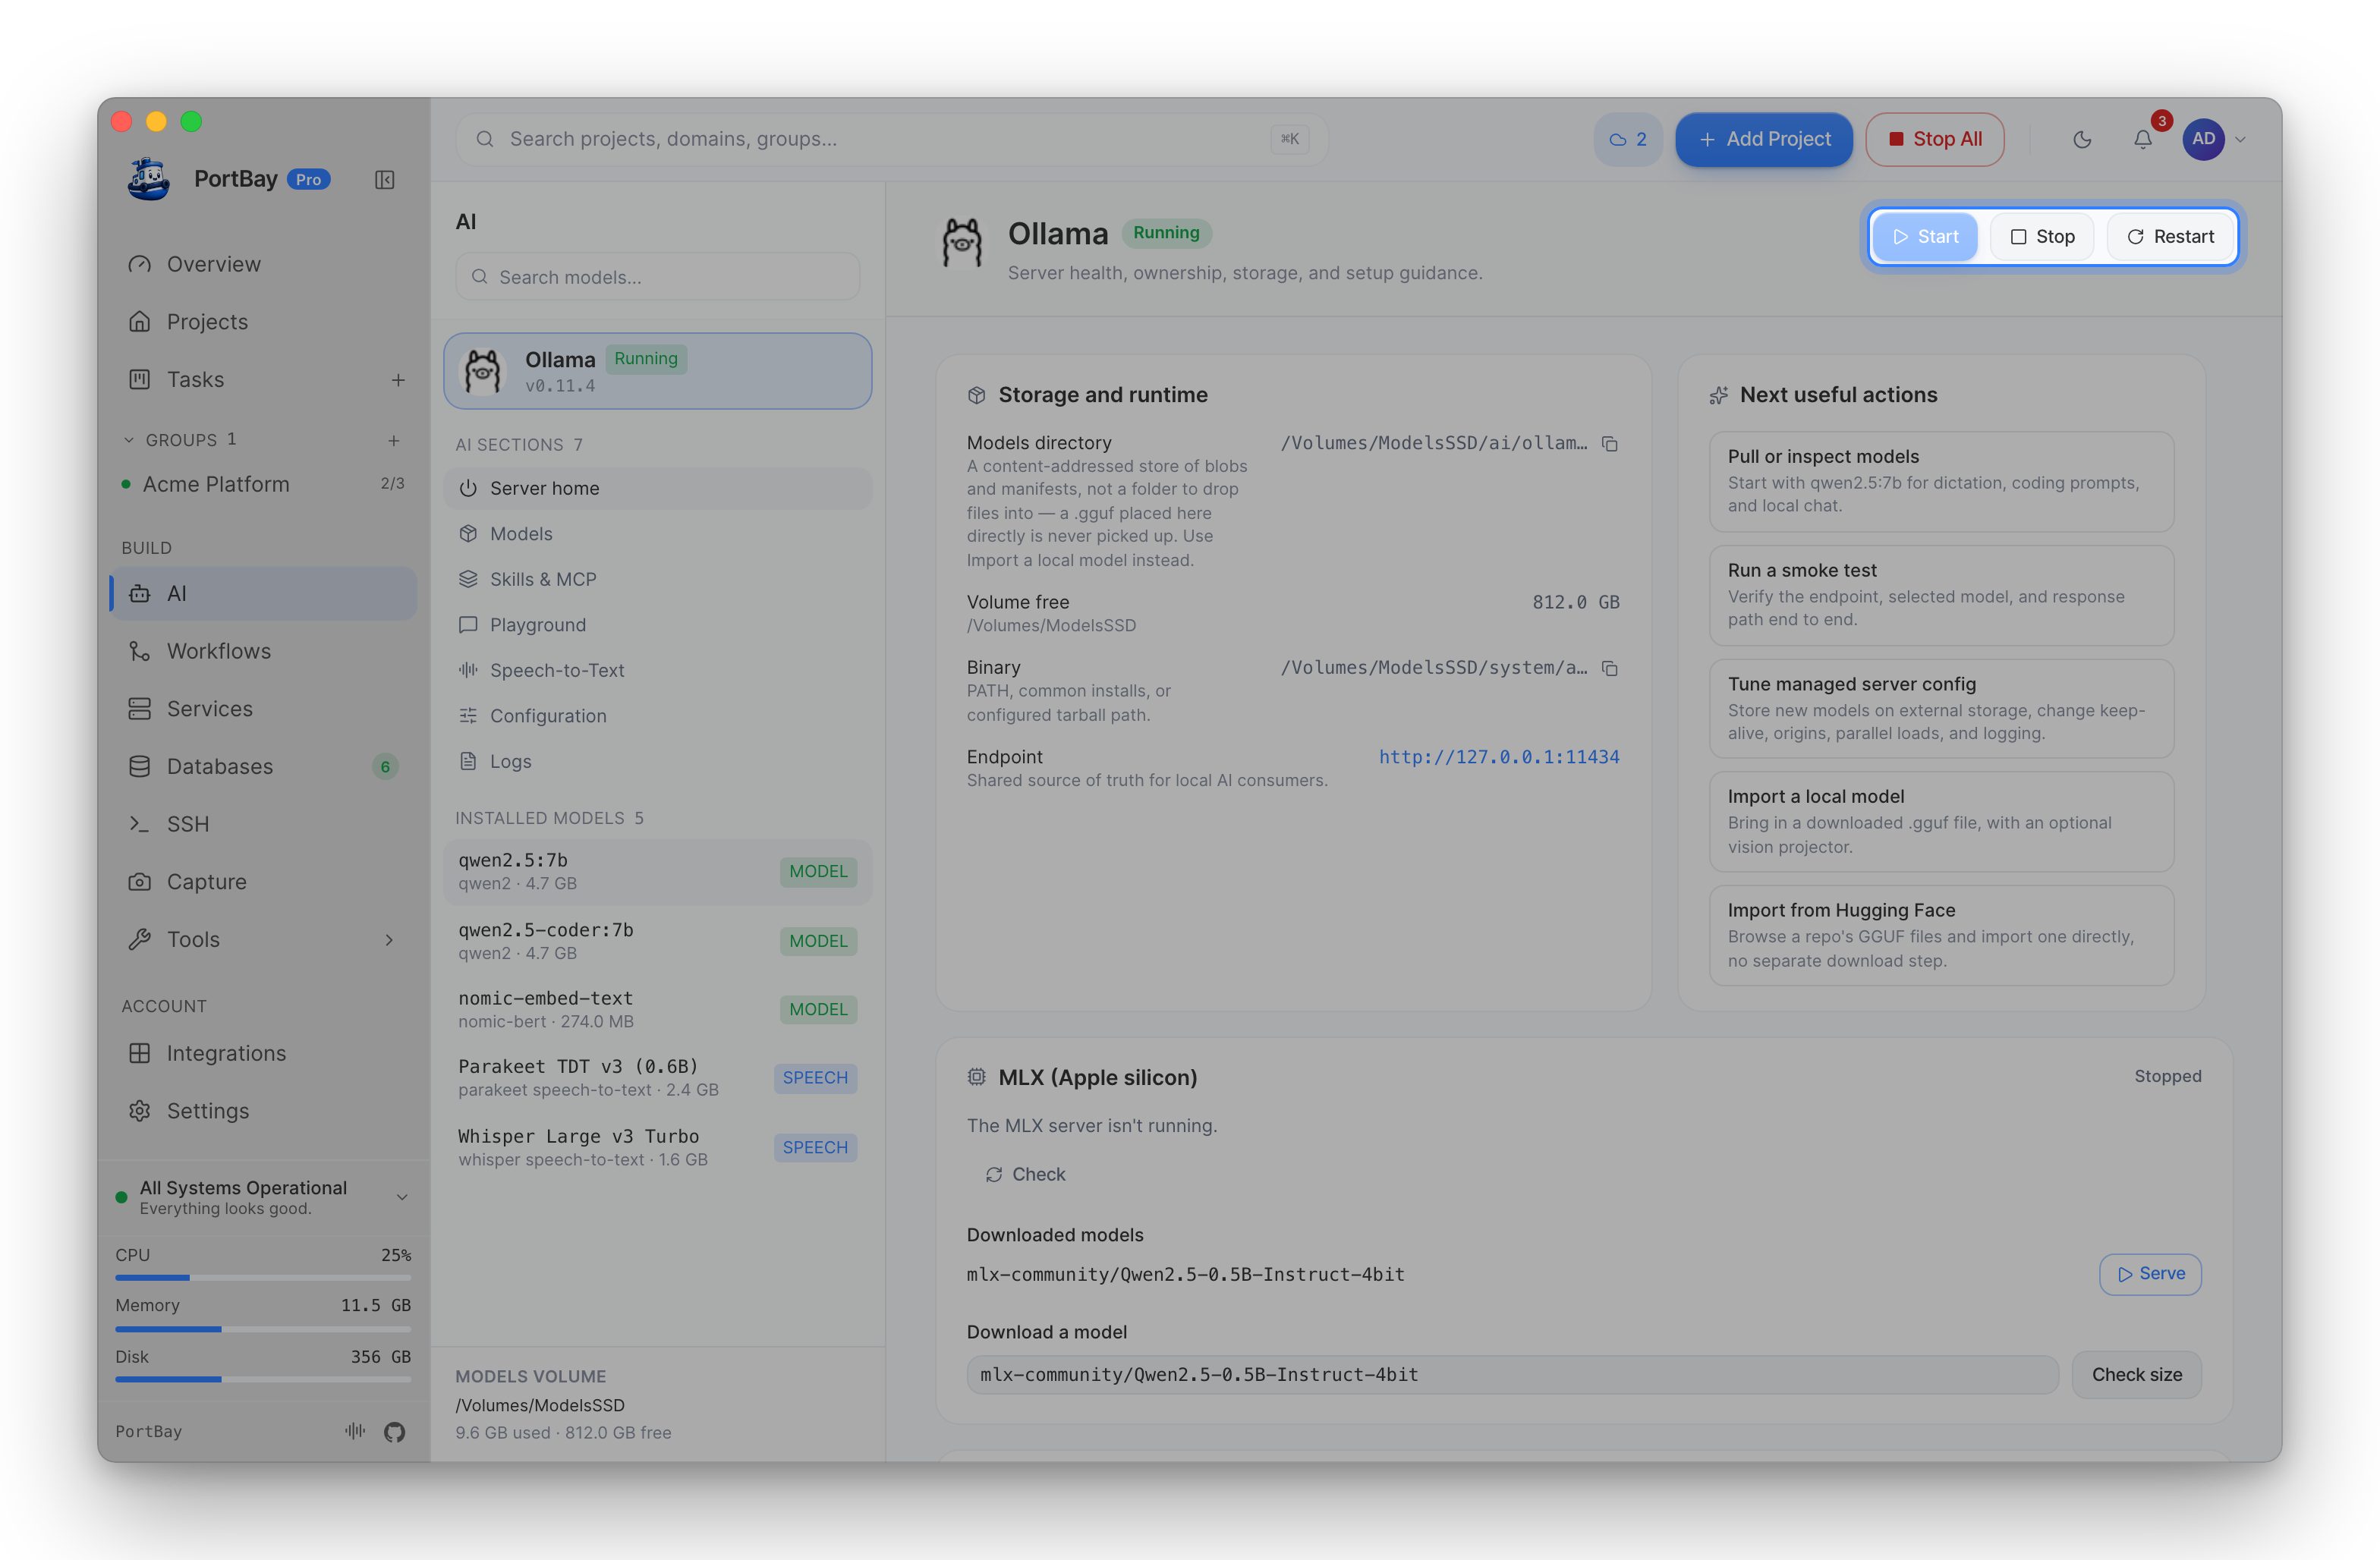Select the Models AI section
This screenshot has height=1560, width=2380.
click(x=657, y=534)
